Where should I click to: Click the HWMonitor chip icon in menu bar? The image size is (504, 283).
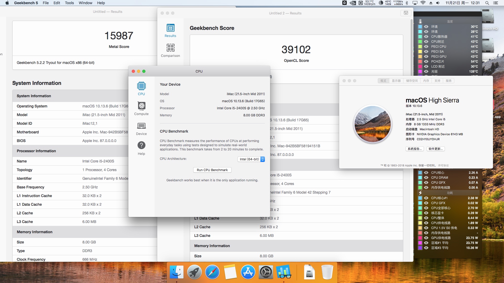[x=344, y=3]
